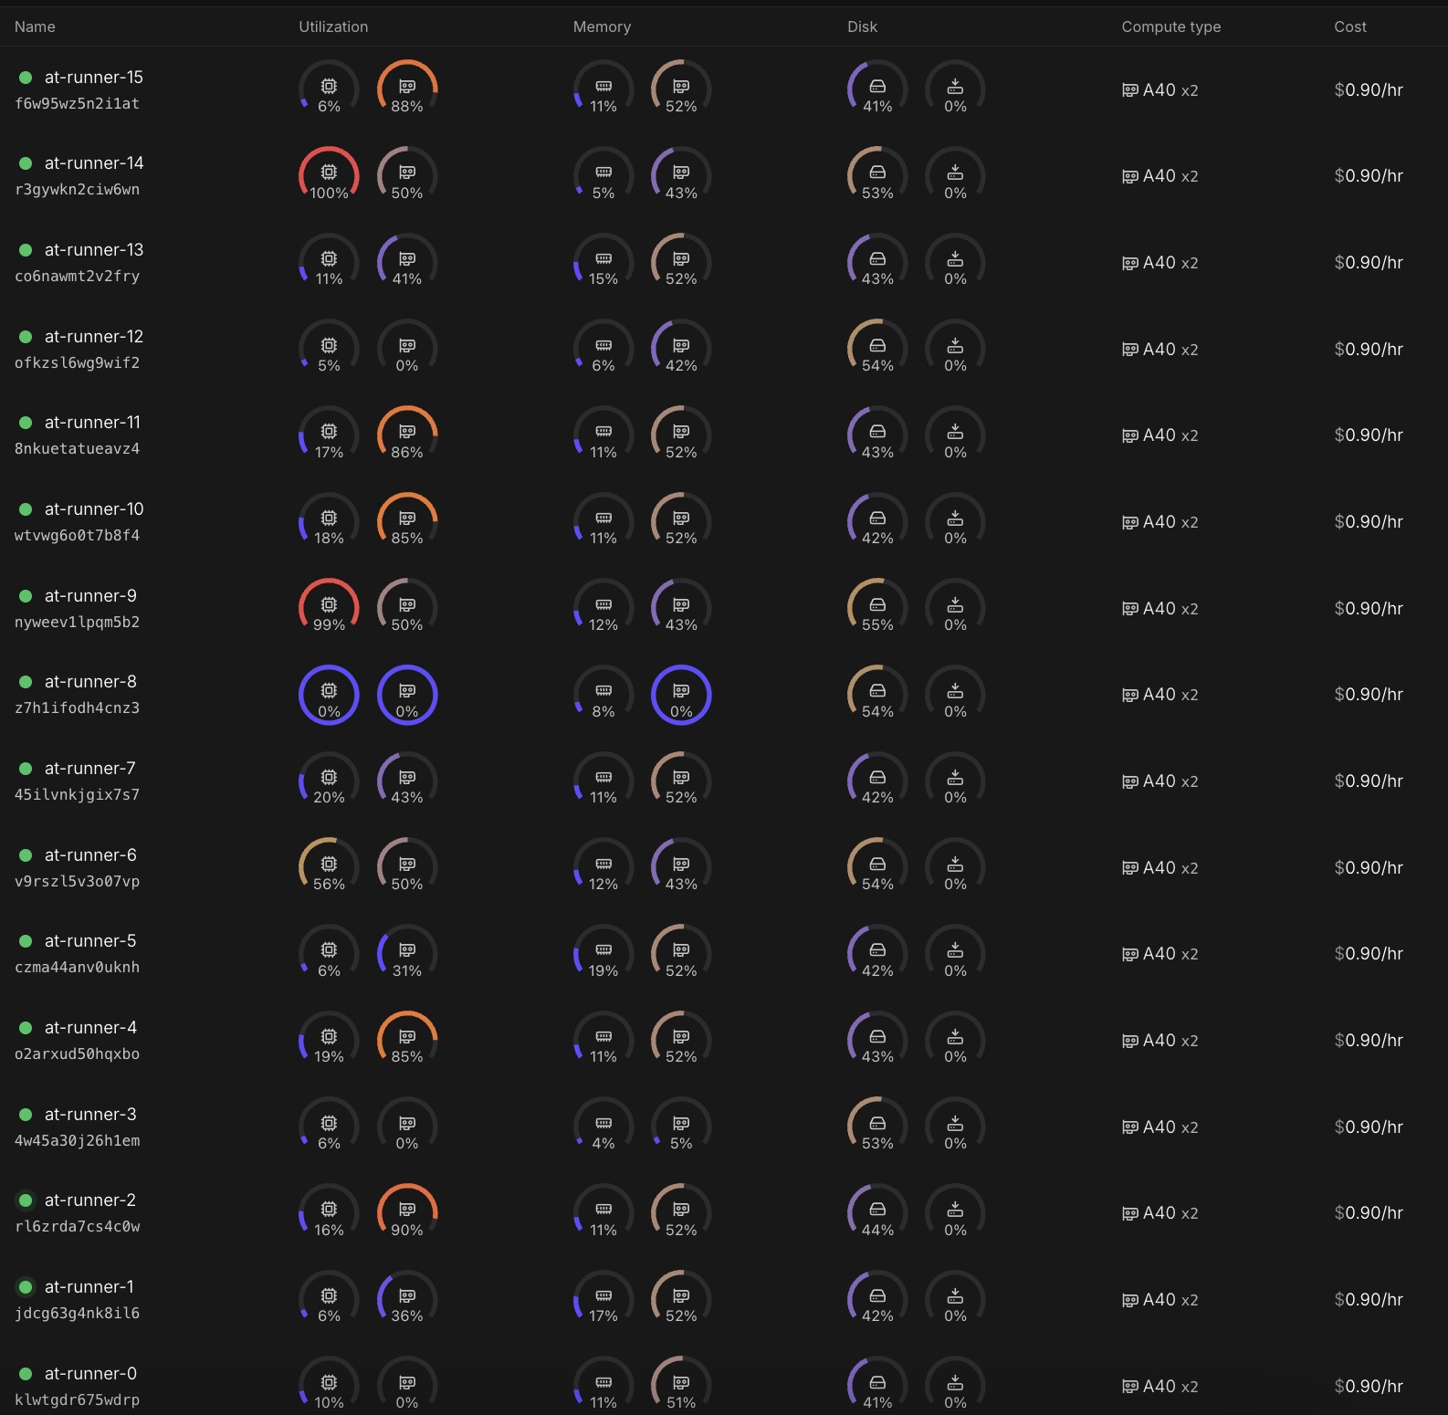Click the download disk gauge for at-runner-7
Viewport: 1448px width, 1415px height.
pyautogui.click(x=955, y=781)
